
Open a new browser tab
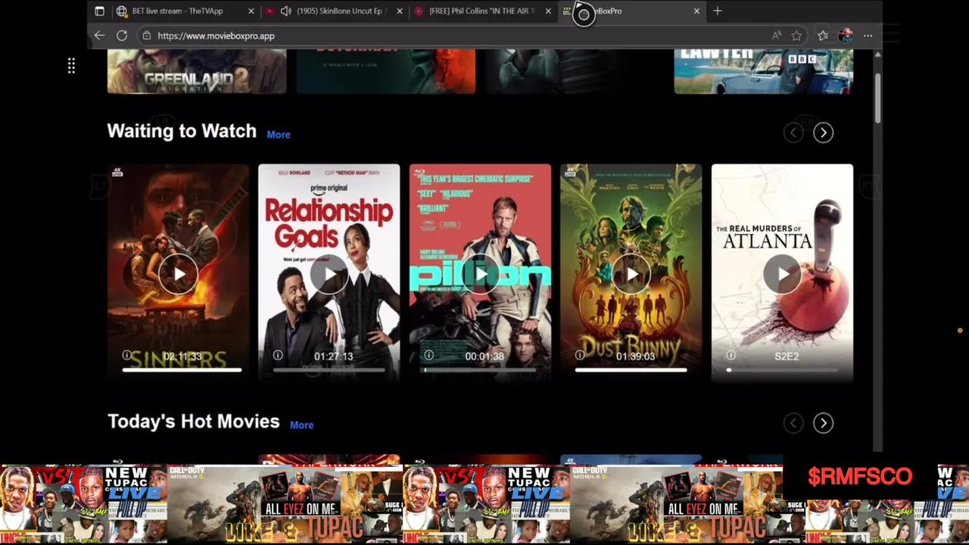718,11
